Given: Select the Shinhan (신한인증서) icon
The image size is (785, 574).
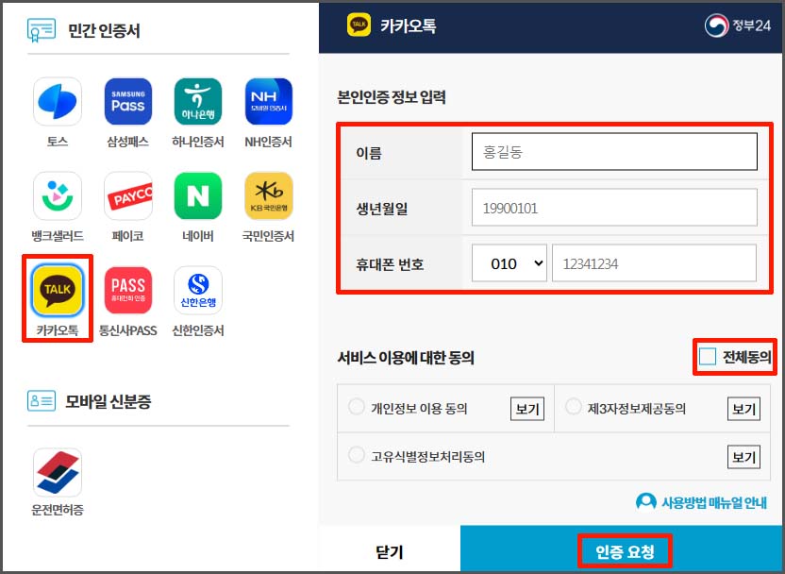Looking at the screenshot, I should pyautogui.click(x=198, y=290).
